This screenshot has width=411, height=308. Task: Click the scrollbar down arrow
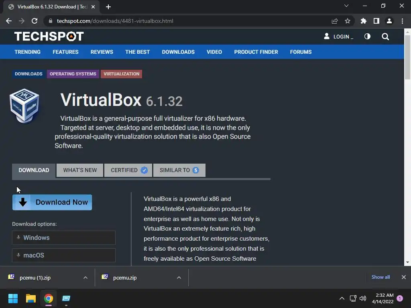click(407, 262)
